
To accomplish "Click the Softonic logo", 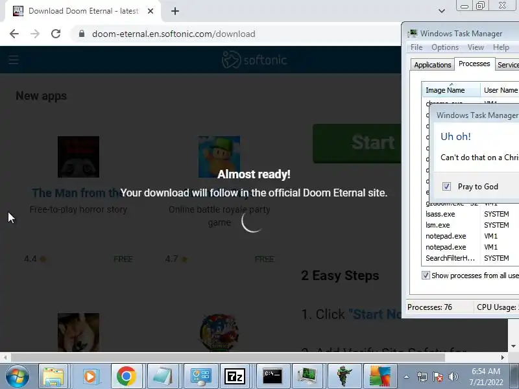I will coord(254,60).
